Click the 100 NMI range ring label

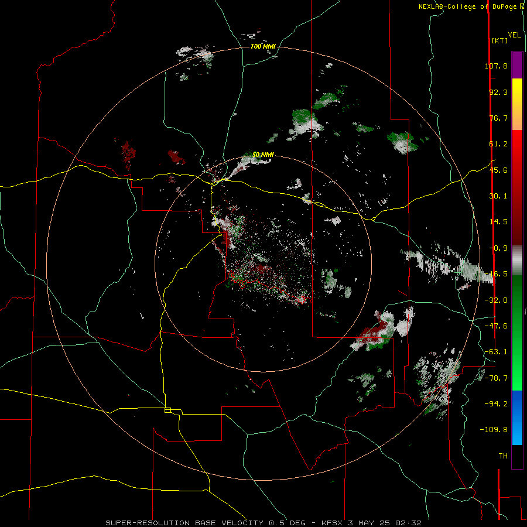tap(263, 46)
